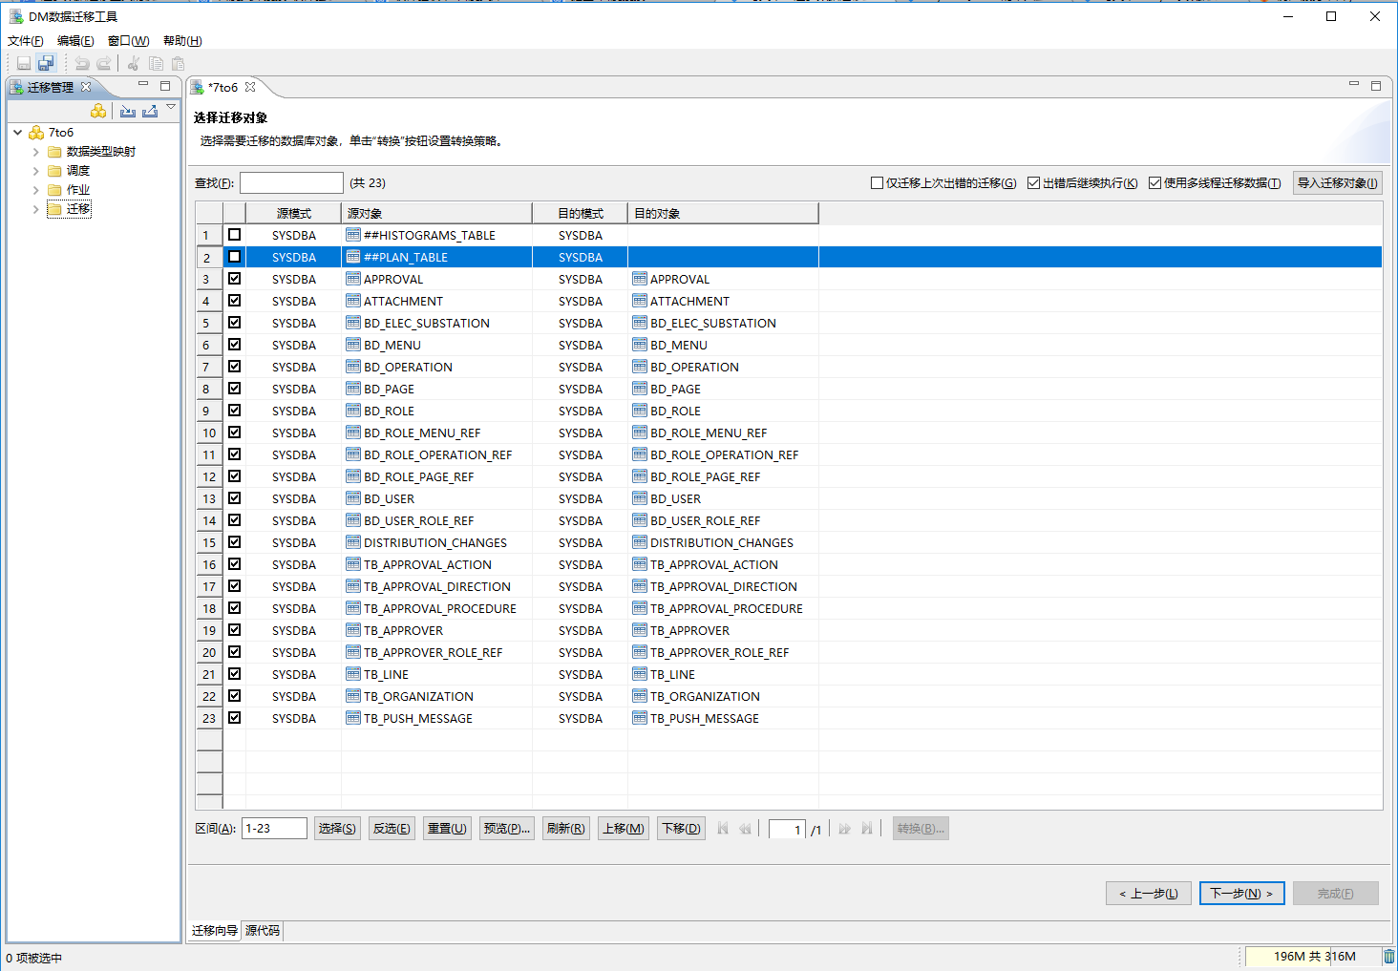The image size is (1398, 971).
Task: Switch to the 迁移向导 bottom tab
Action: click(215, 931)
